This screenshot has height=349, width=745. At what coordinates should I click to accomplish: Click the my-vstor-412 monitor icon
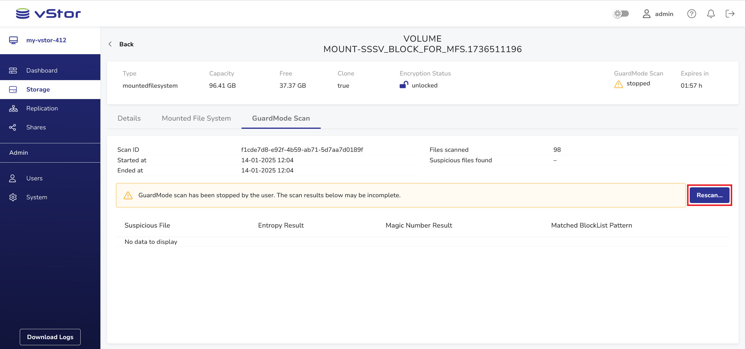(x=13, y=40)
